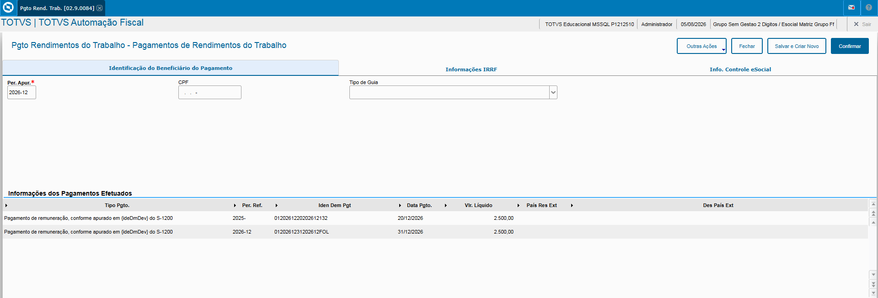The height and width of the screenshot is (298, 878).
Task: Click Tipo Pgto. text in the 2025- row
Action: [88, 218]
